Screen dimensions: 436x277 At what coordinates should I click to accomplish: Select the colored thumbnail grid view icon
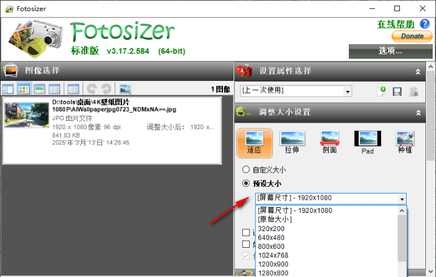[24, 90]
